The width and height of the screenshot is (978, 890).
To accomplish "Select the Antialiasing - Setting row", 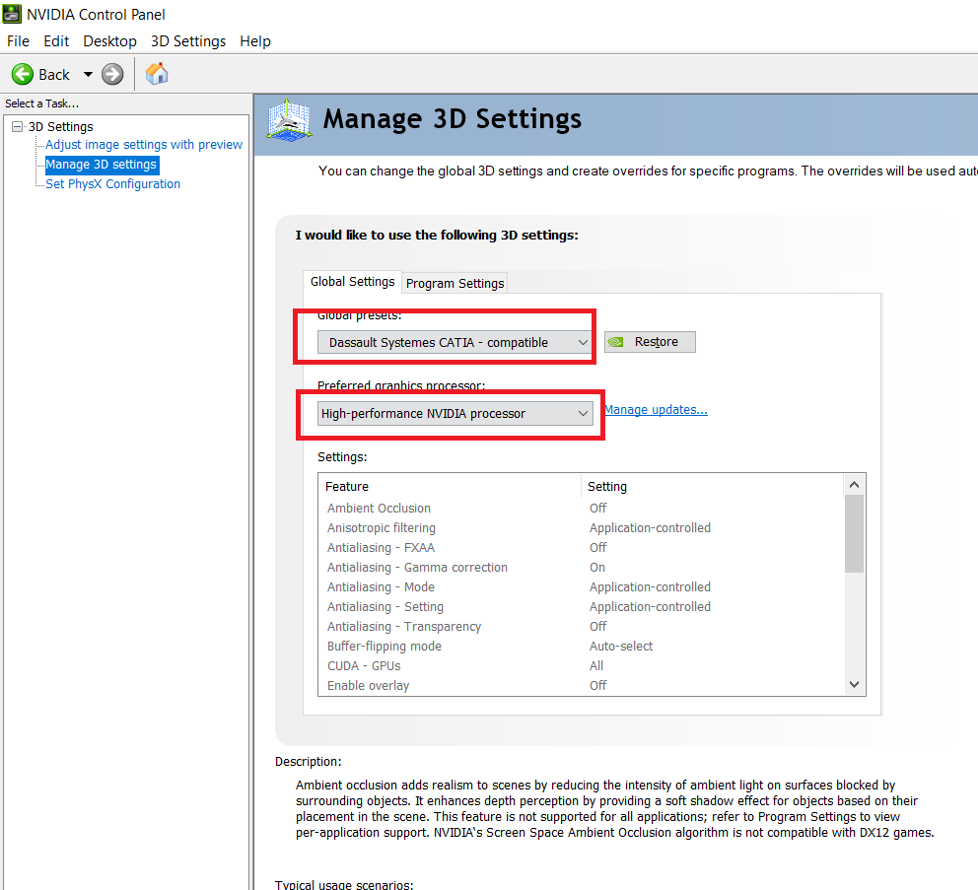I will (582, 607).
